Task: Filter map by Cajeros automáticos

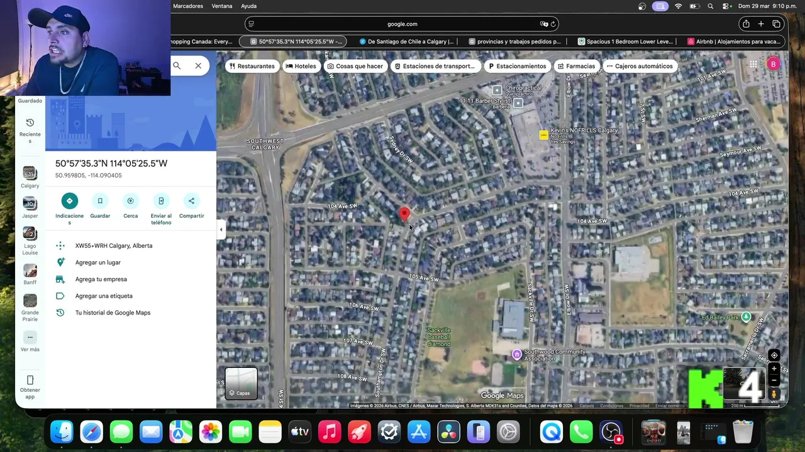Action: tap(640, 66)
